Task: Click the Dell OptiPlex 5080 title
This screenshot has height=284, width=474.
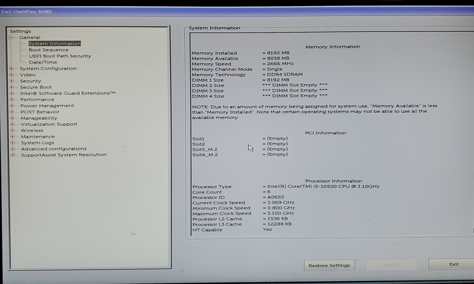Action: tap(26, 12)
